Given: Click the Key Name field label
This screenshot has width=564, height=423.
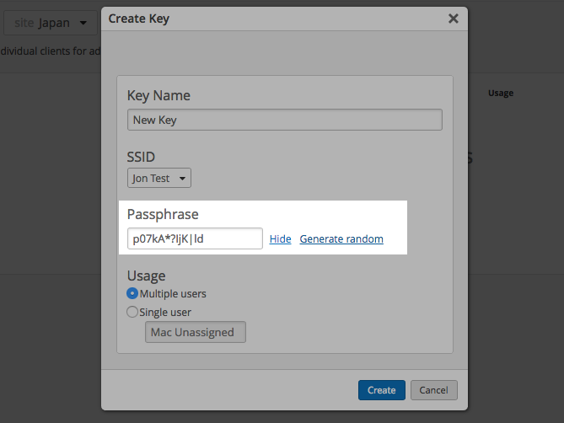Looking at the screenshot, I should pos(158,96).
